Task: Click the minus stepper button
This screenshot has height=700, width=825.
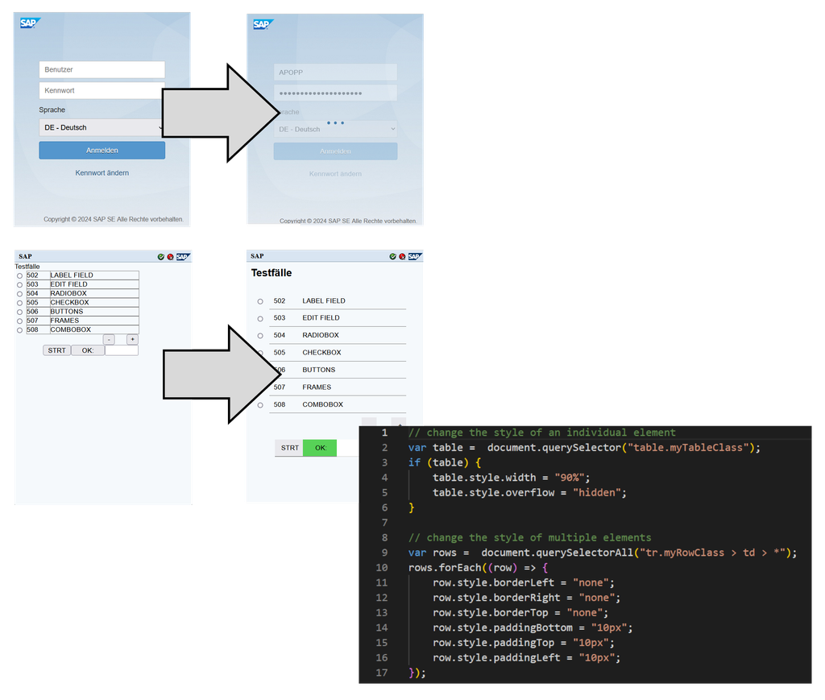Action: (x=109, y=339)
